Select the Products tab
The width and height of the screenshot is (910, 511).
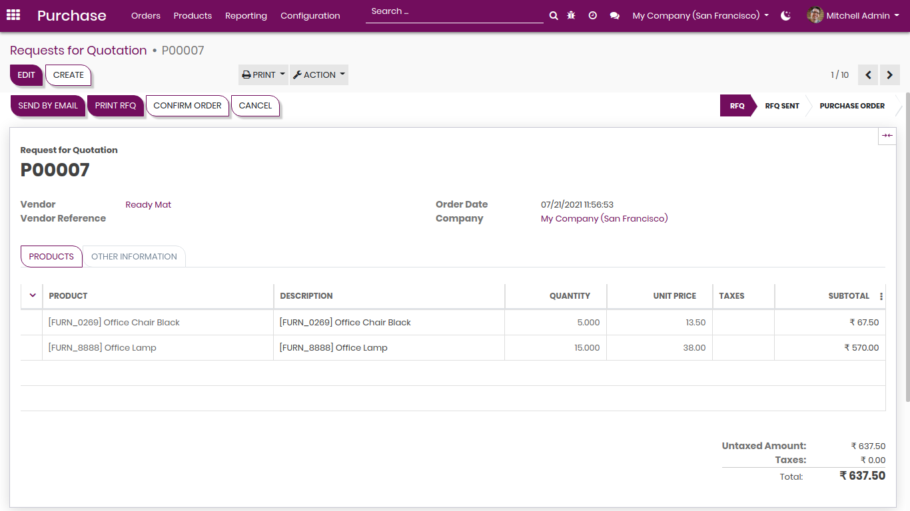point(51,257)
